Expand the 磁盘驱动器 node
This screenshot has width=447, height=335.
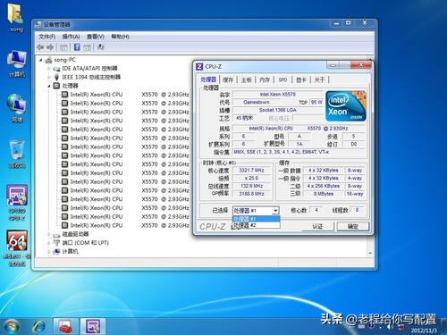[x=49, y=234]
